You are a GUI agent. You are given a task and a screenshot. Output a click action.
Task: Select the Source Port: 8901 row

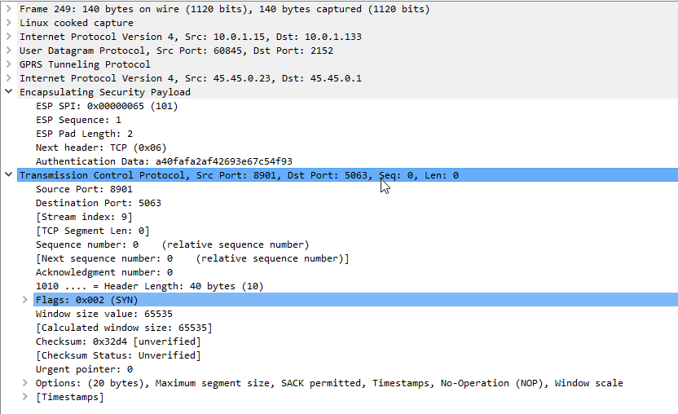click(x=348, y=189)
